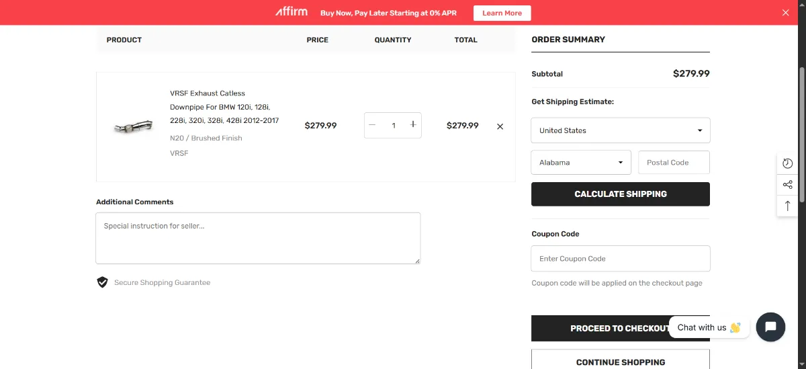Image resolution: width=806 pixels, height=369 pixels.
Task: Click the QUANTITY column header
Action: (393, 40)
